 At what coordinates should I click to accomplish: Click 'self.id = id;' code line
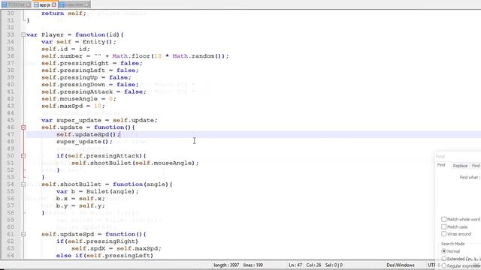click(x=65, y=49)
